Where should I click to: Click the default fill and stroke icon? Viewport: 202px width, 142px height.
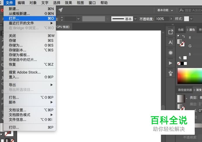(179, 36)
